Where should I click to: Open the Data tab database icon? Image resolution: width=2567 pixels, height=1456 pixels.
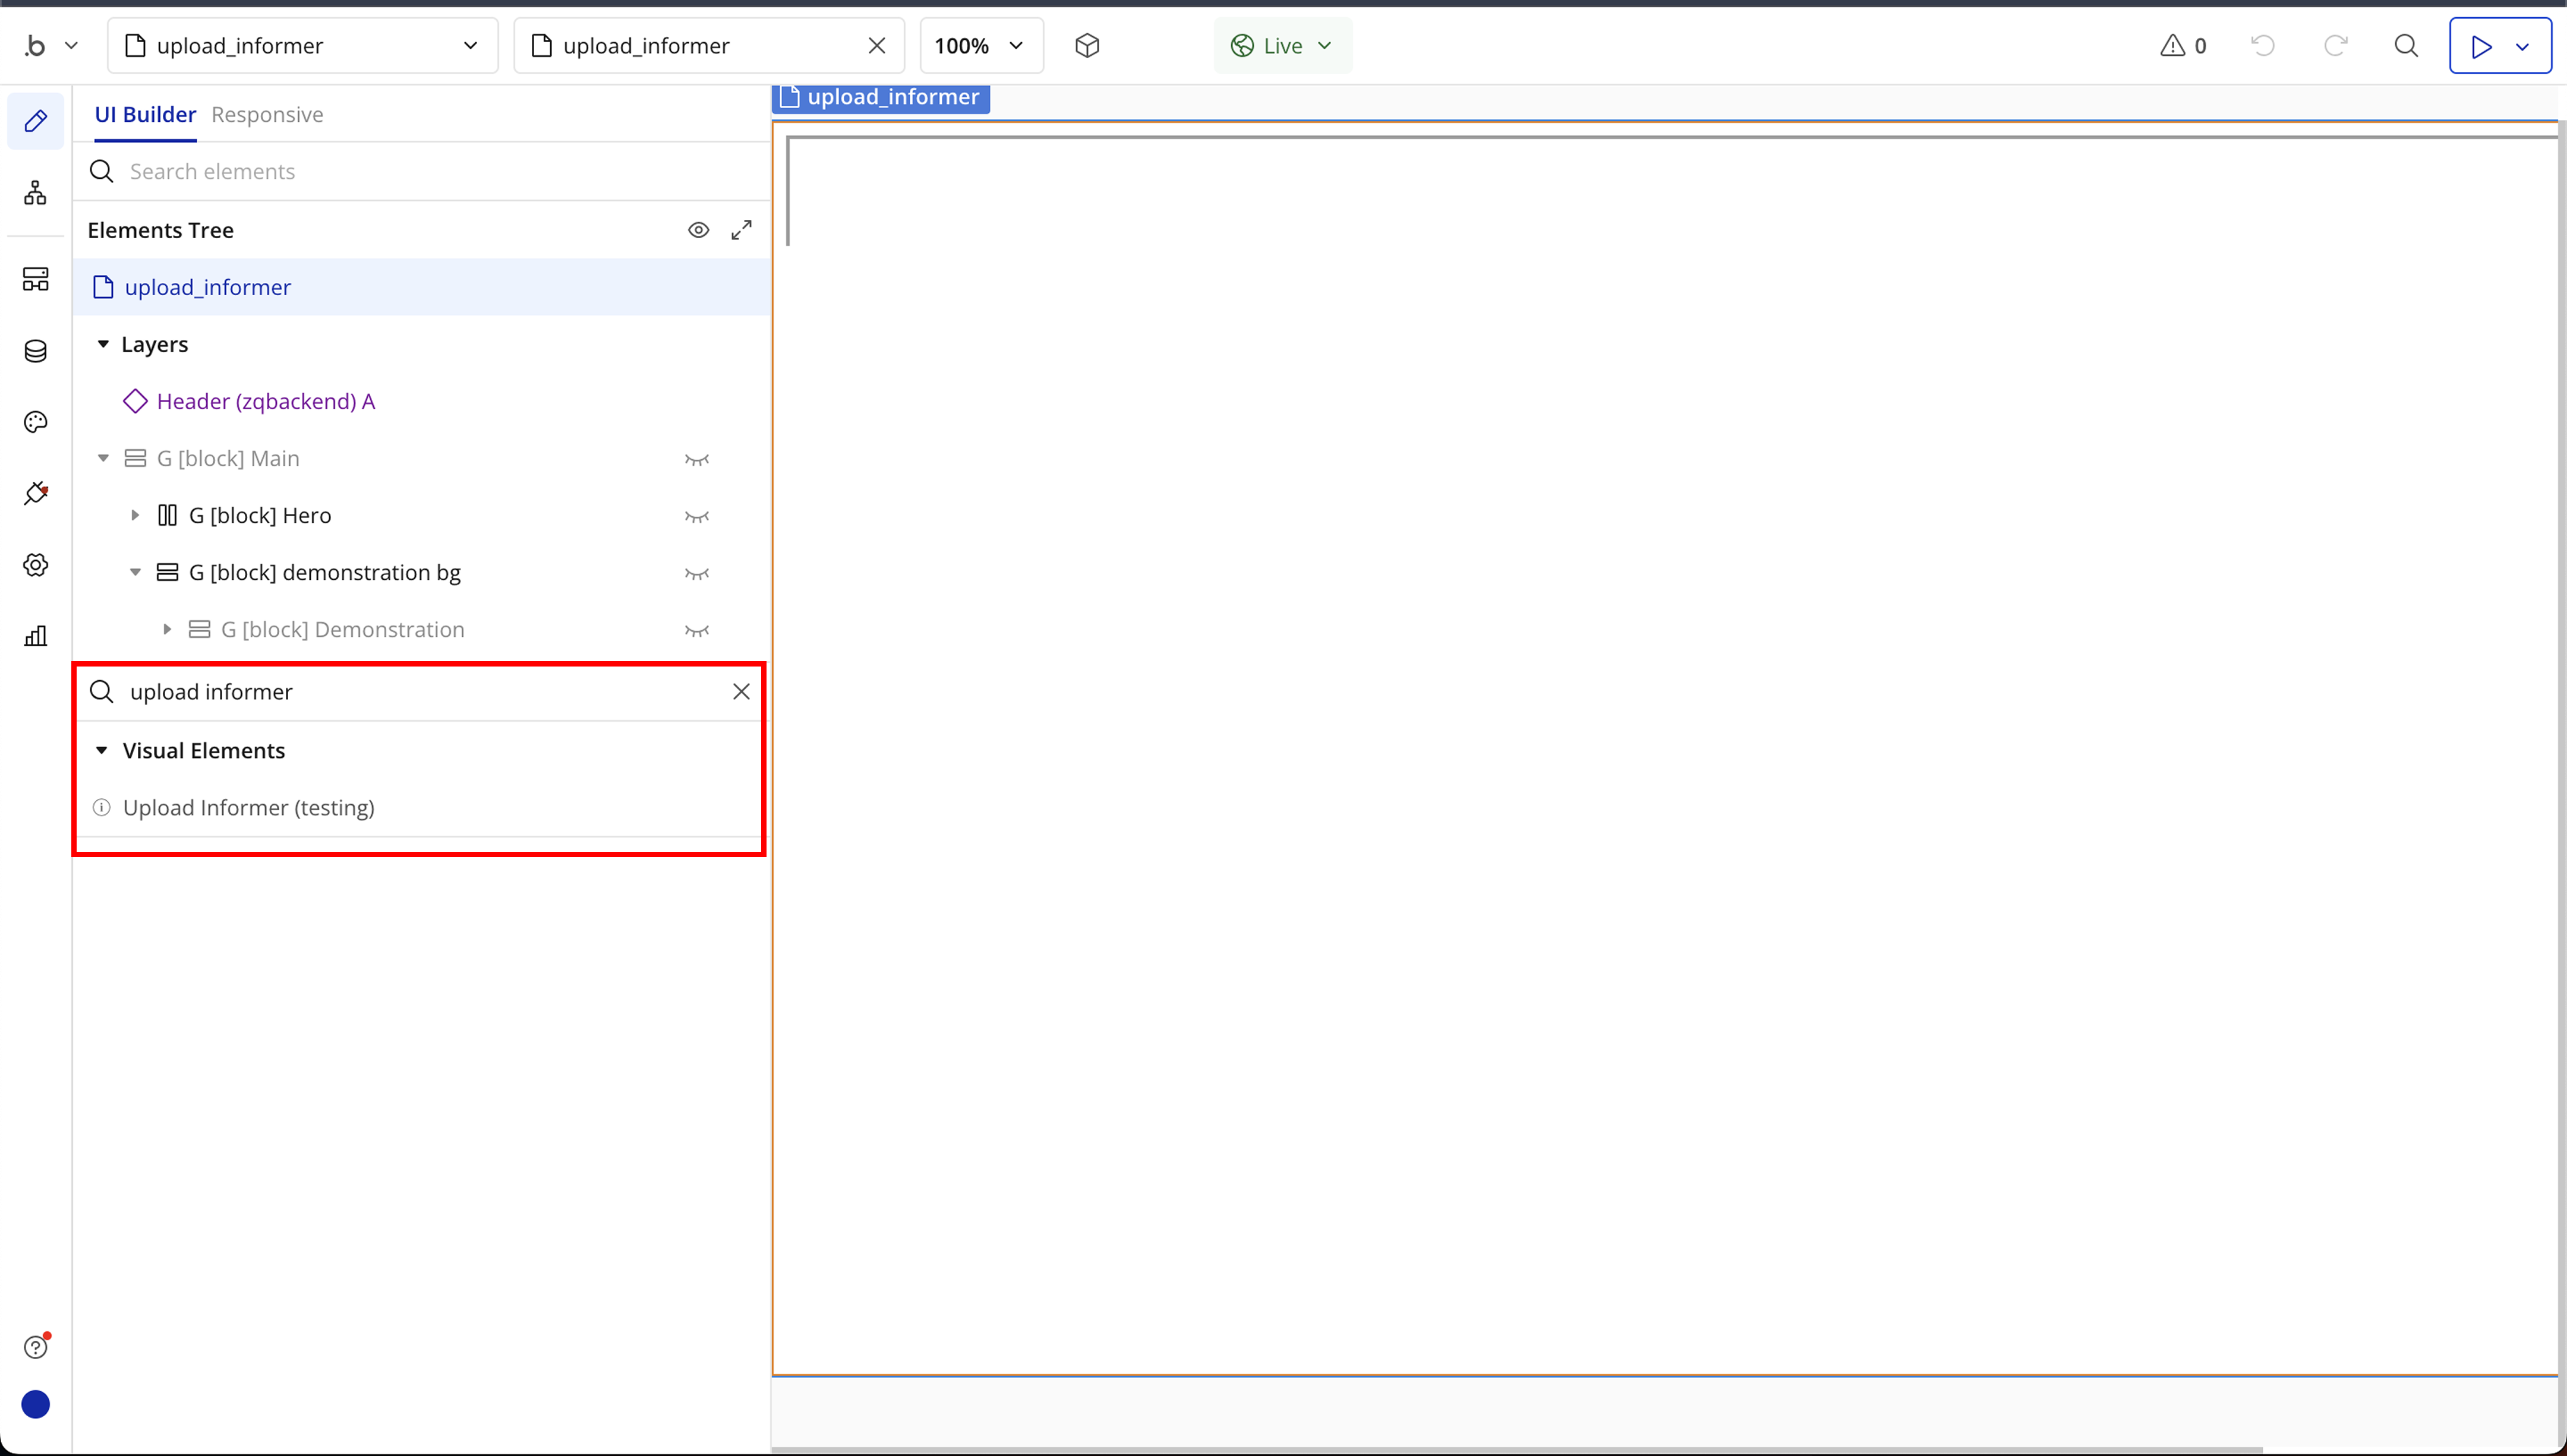[x=35, y=351]
